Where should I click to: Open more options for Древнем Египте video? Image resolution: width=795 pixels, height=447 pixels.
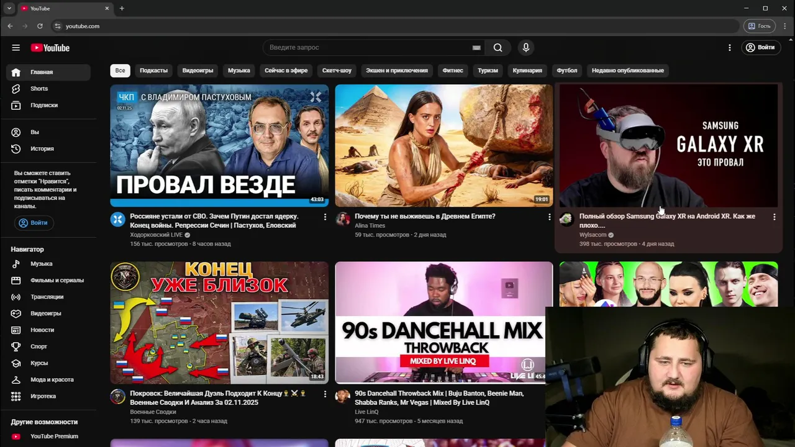(549, 217)
